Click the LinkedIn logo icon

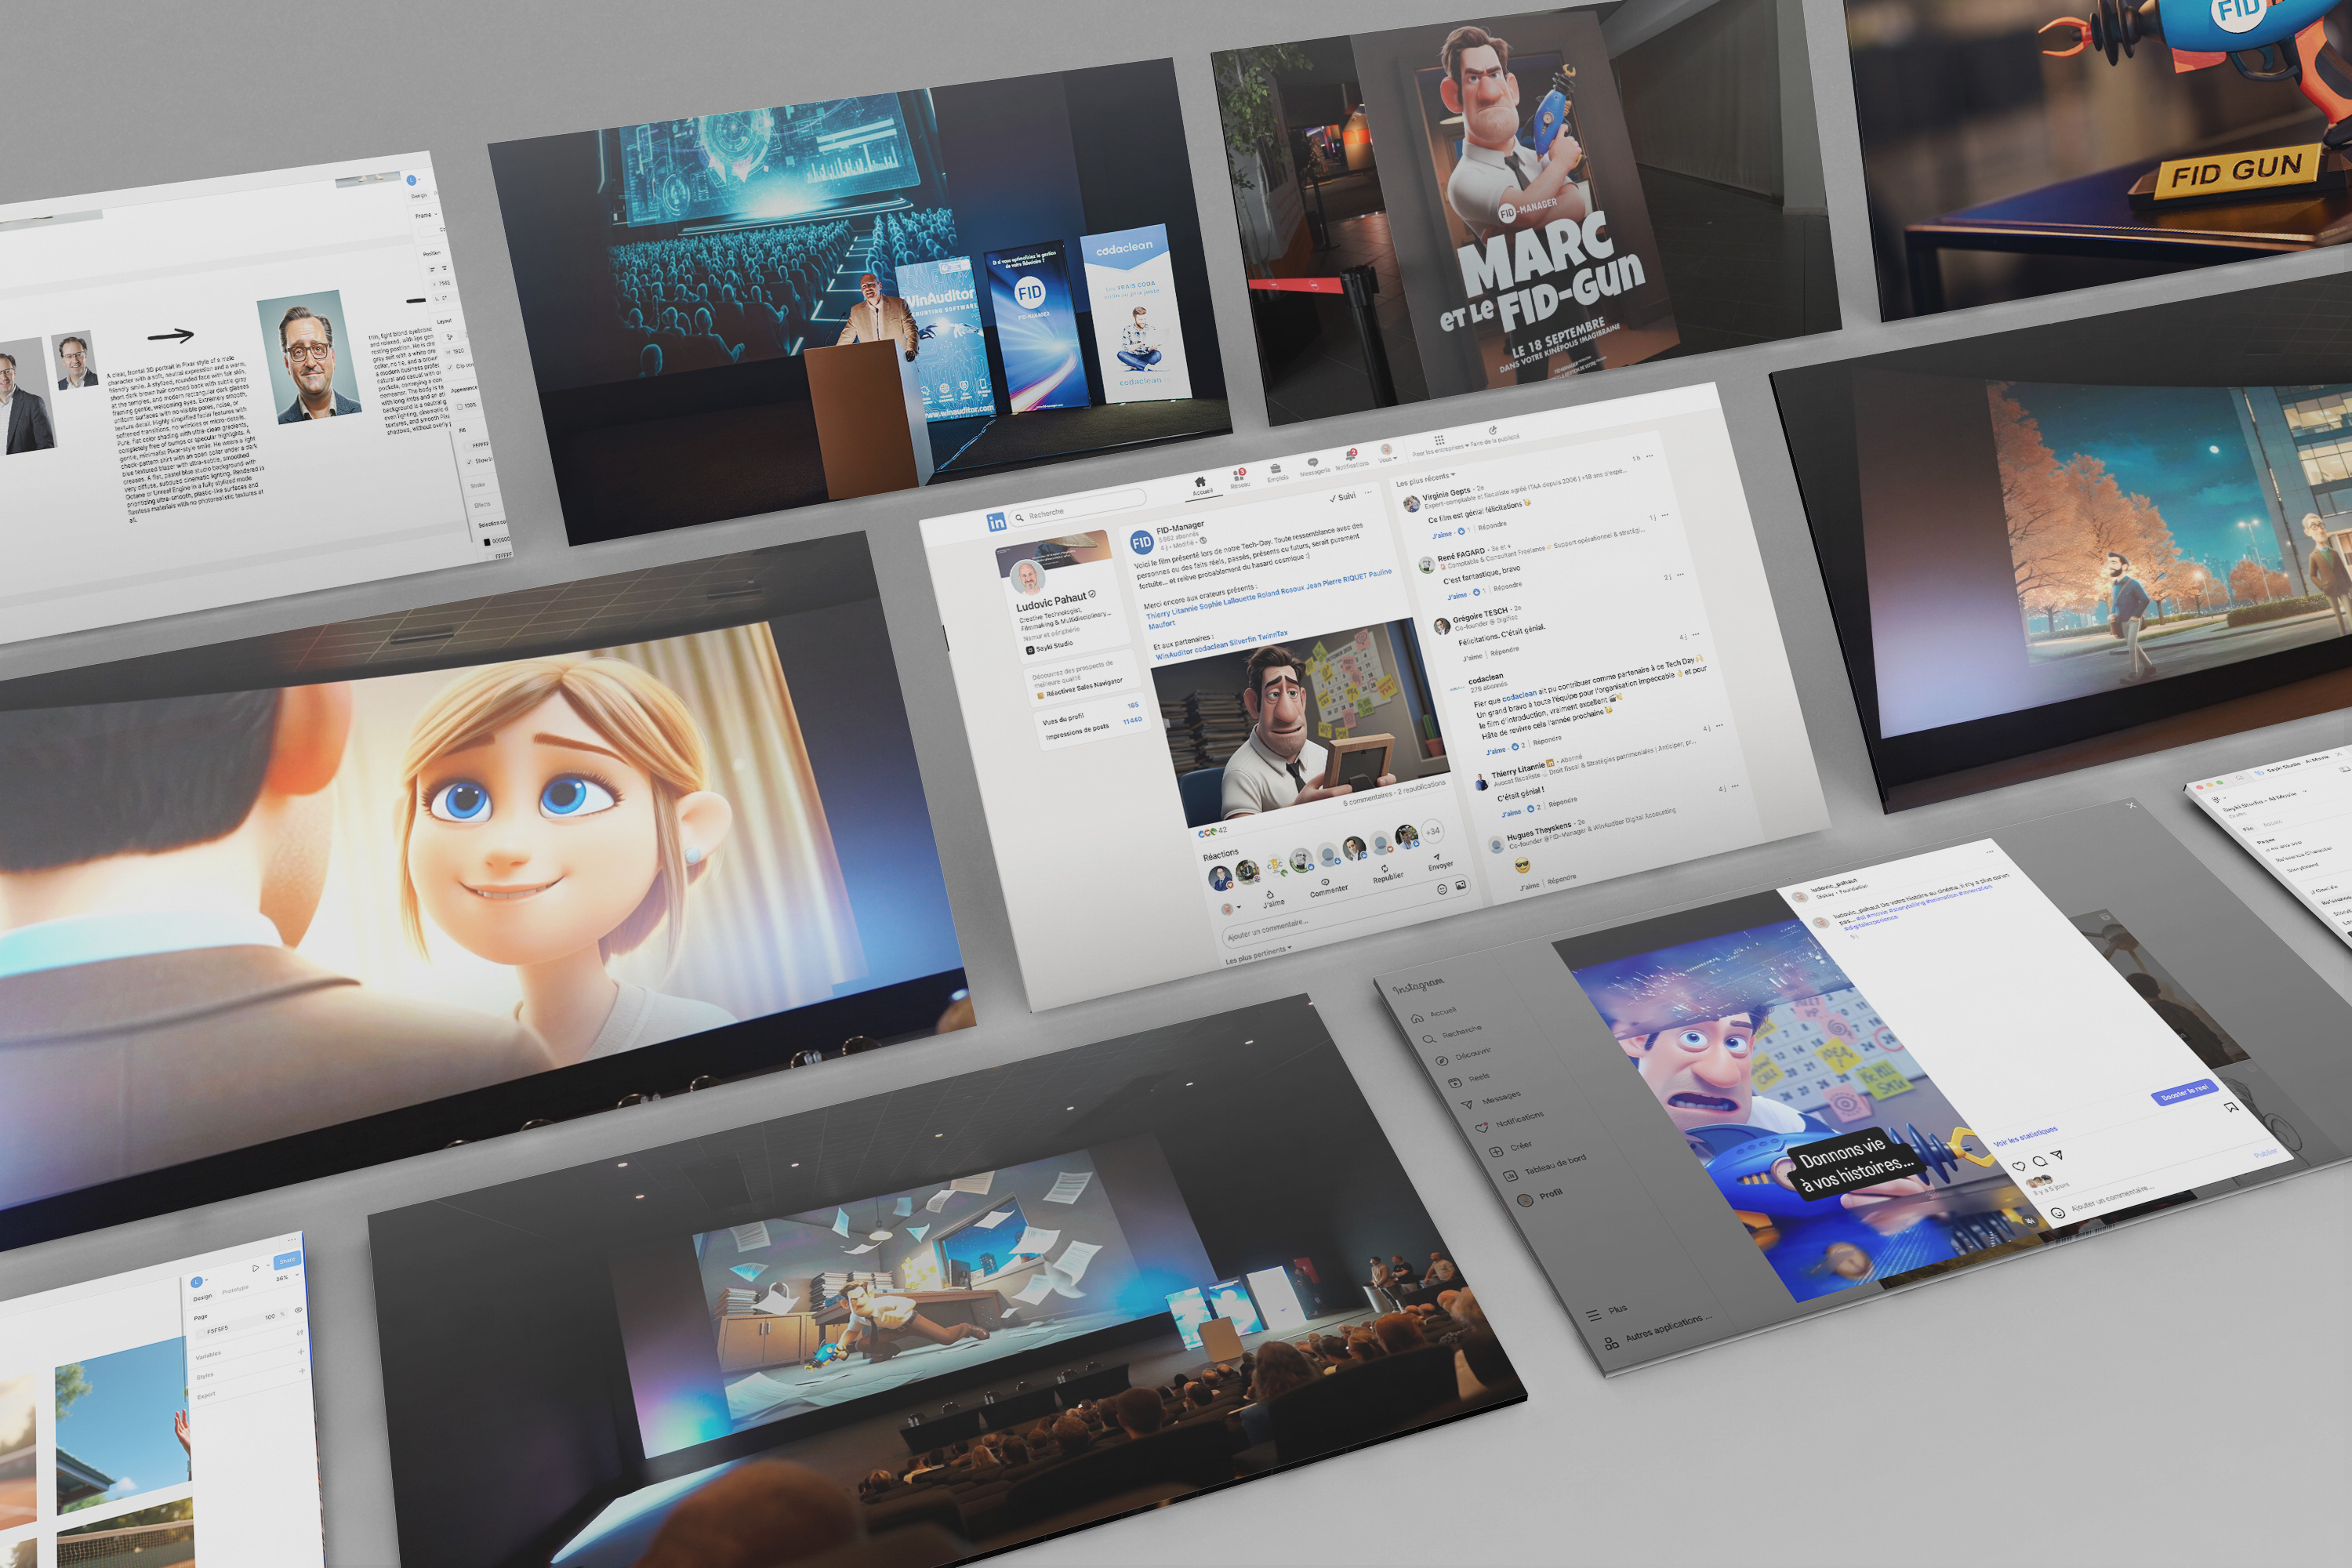click(x=996, y=522)
